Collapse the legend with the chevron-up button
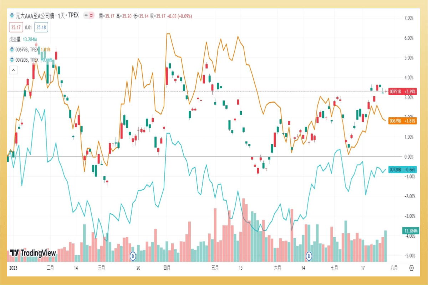This screenshot has width=428, height=285. point(13,70)
